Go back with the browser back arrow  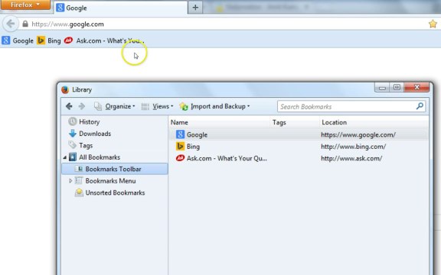[x=11, y=24]
